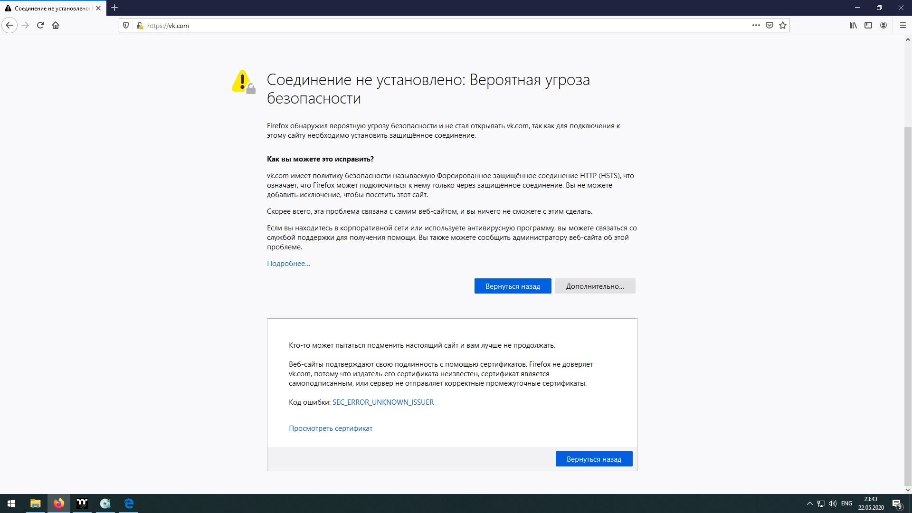
Task: Open a new tab with plus button
Action: [x=114, y=8]
